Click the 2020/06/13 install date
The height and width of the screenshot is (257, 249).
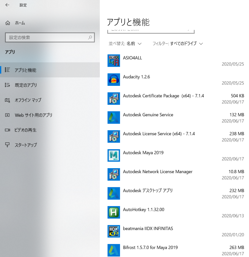coord(233,216)
